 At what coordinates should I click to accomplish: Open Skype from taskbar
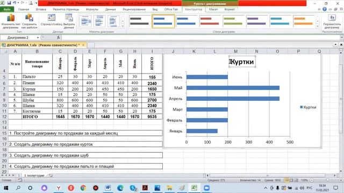pyautogui.click(x=133, y=188)
